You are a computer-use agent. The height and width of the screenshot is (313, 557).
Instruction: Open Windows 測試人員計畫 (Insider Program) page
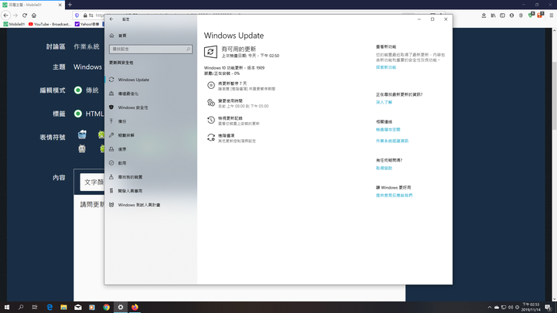pyautogui.click(x=139, y=205)
